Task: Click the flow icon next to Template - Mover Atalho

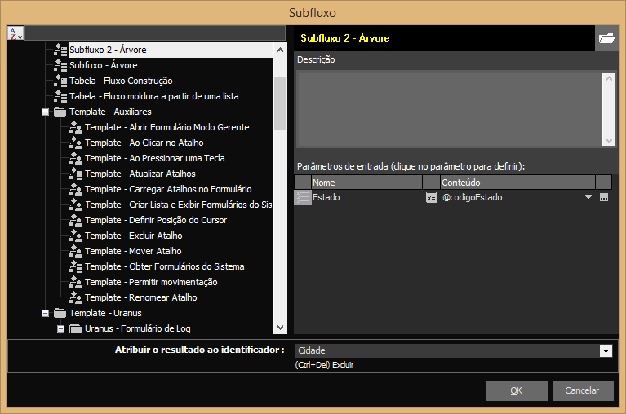Action: tap(76, 251)
